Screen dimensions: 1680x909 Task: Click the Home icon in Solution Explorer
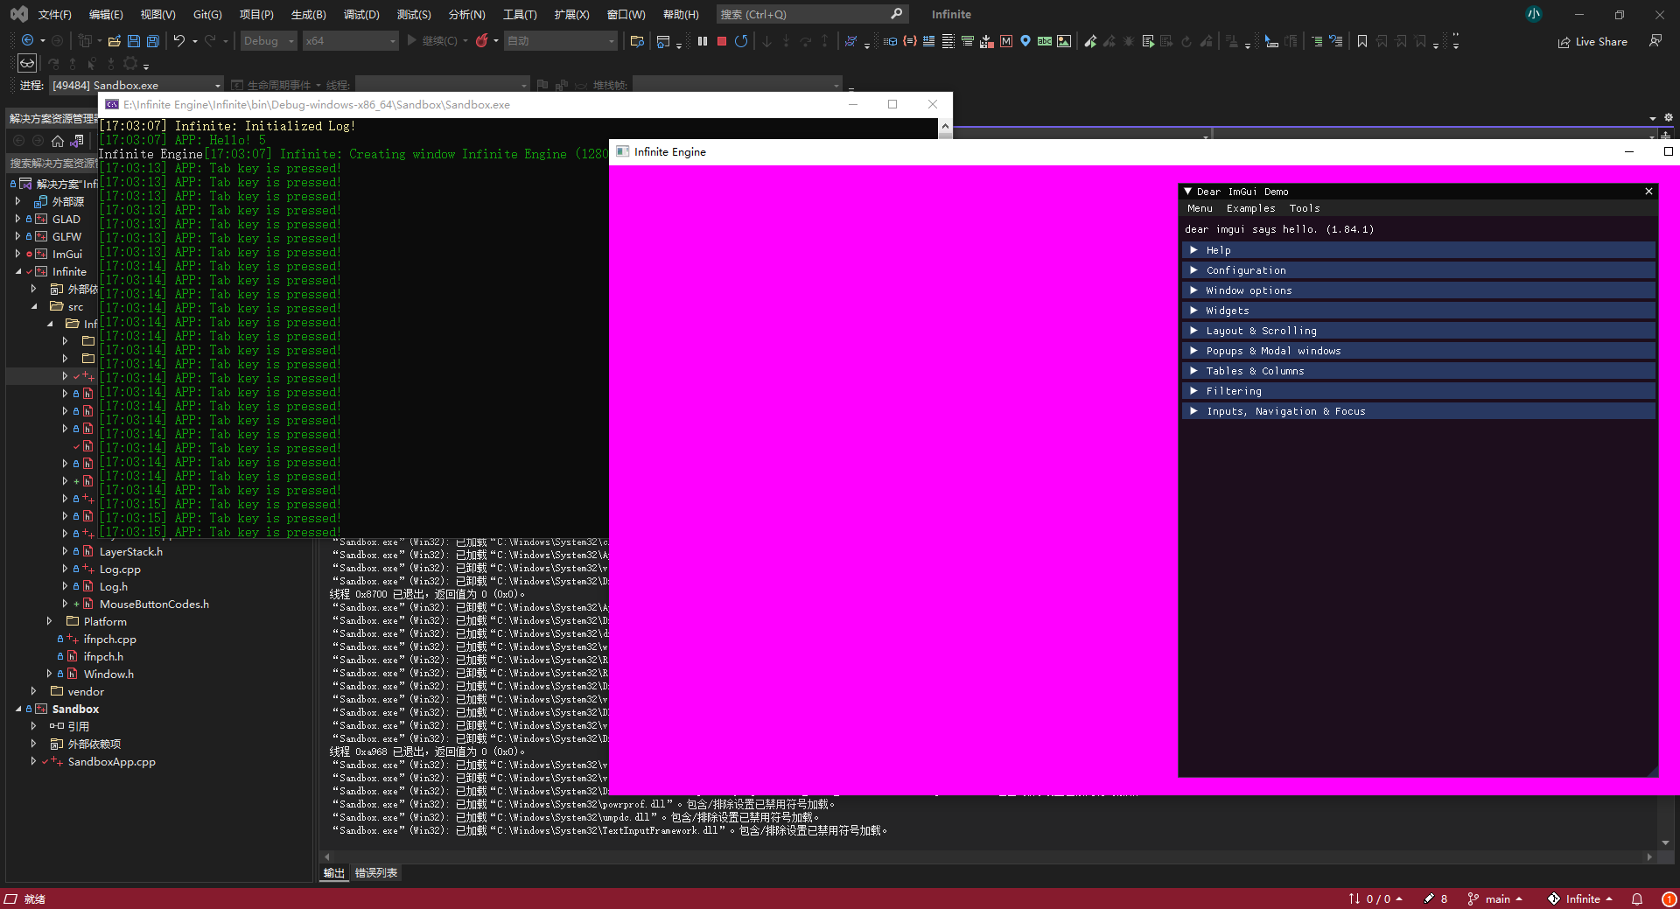[x=58, y=141]
